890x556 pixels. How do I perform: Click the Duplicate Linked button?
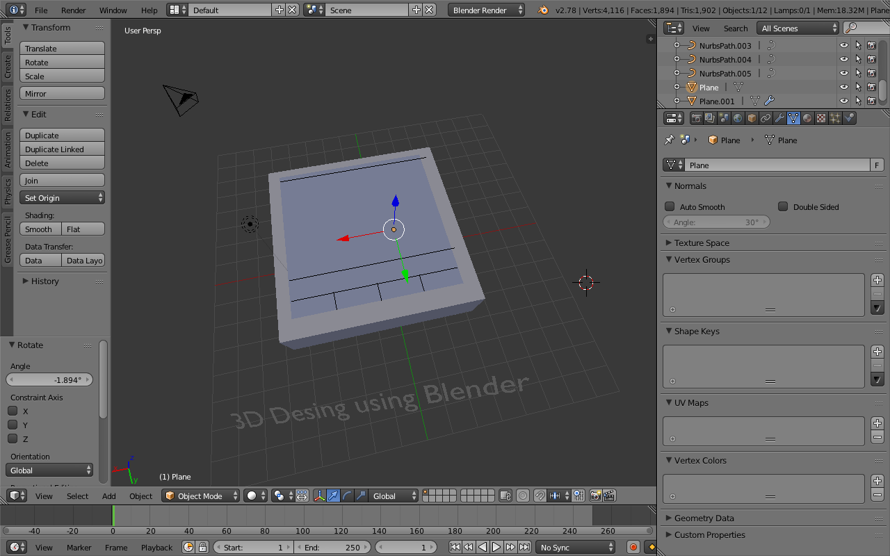pyautogui.click(x=62, y=149)
